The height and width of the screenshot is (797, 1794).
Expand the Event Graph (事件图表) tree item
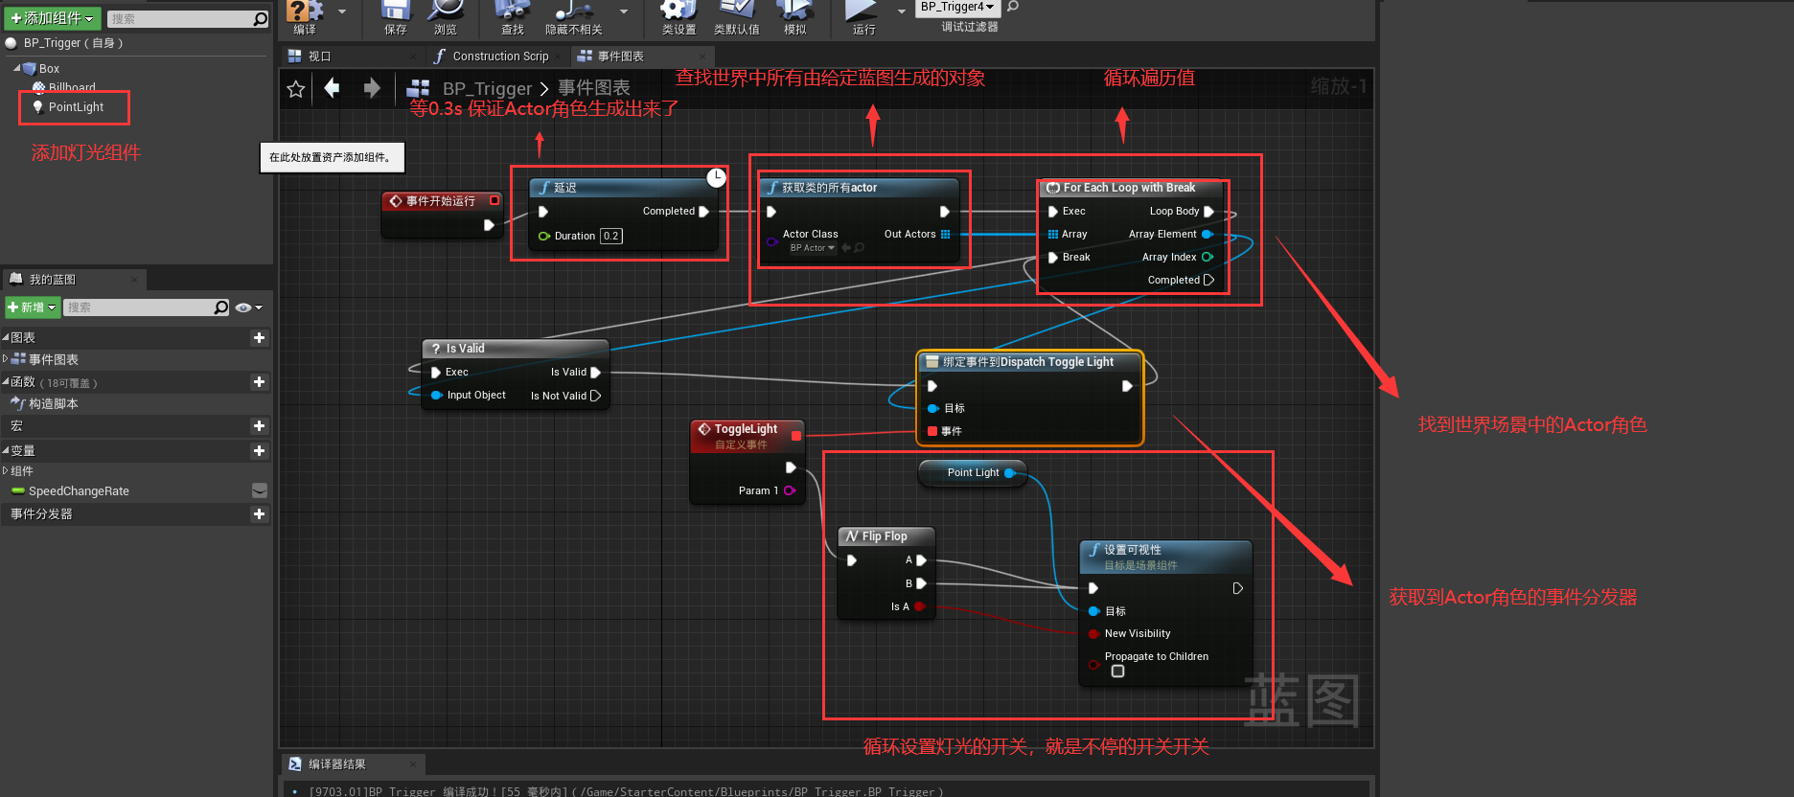[x=6, y=359]
